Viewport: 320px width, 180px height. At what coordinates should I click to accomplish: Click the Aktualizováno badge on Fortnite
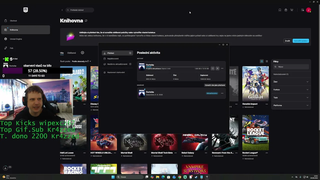click(x=212, y=93)
